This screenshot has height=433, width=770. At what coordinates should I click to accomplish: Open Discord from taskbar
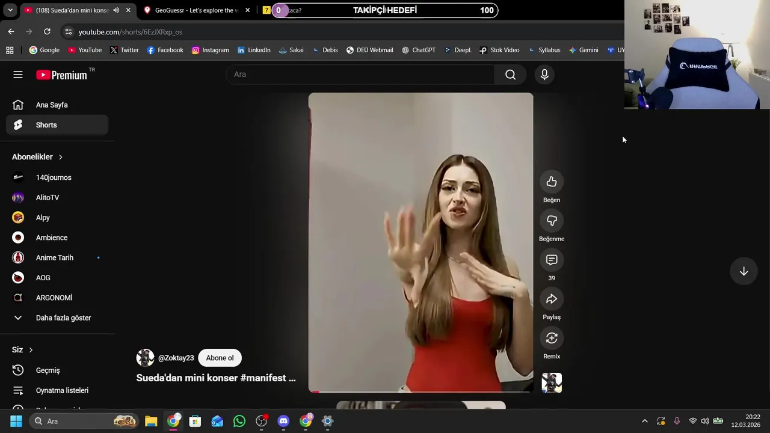283,421
